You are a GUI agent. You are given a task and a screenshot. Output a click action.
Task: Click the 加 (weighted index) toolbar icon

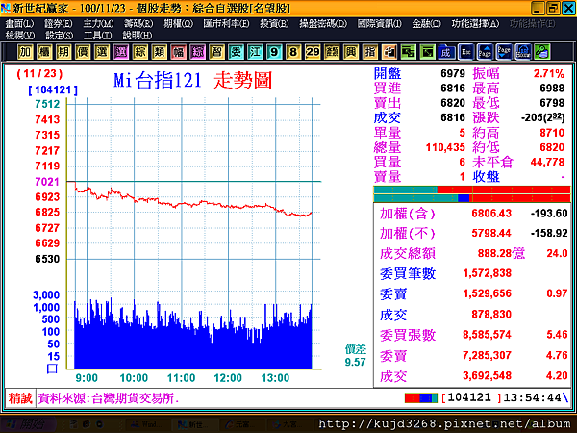(25, 52)
